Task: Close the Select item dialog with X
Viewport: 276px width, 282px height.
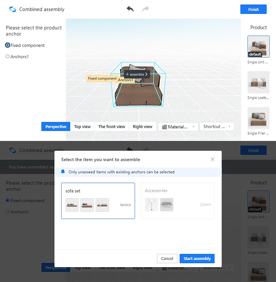Action: coord(213,159)
